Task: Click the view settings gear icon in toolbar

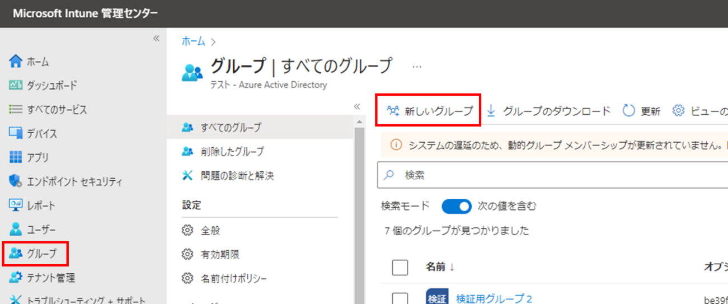Action: (x=679, y=111)
